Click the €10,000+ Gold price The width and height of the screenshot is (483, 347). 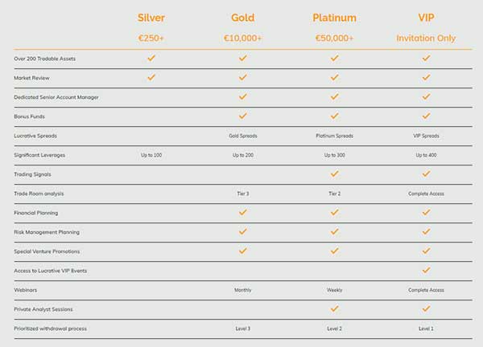242,38
